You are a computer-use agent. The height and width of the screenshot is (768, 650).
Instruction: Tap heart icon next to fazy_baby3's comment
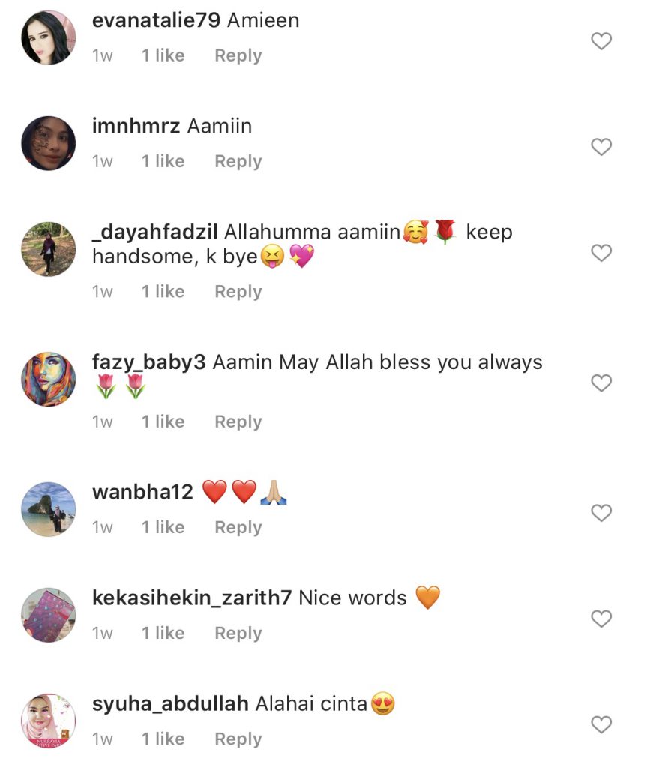click(x=601, y=383)
